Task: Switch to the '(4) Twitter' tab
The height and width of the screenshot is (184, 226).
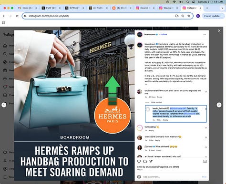Action: (x=98, y=8)
